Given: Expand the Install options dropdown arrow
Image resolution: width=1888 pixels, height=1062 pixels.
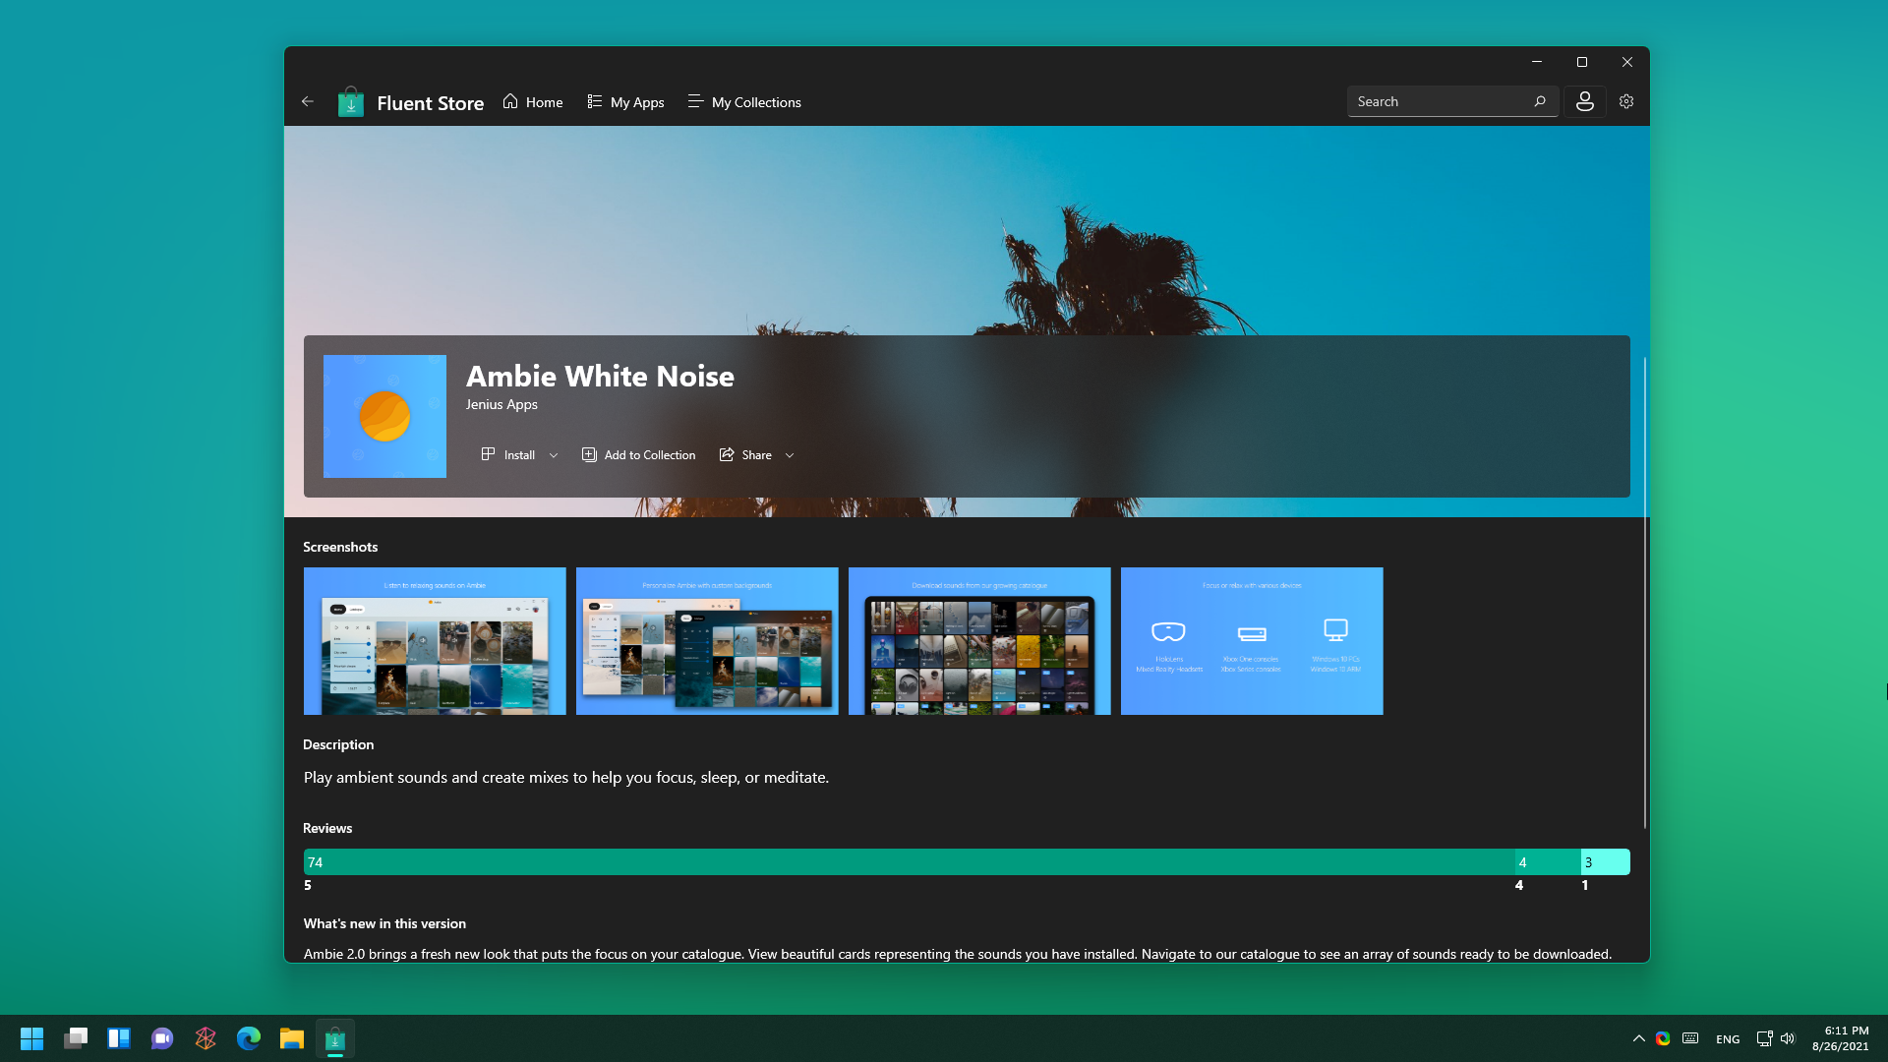Looking at the screenshot, I should pyautogui.click(x=554, y=455).
